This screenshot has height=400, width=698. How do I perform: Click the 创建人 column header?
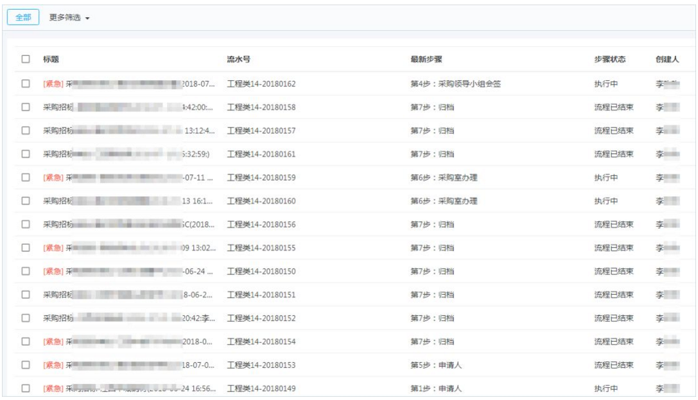tap(667, 60)
